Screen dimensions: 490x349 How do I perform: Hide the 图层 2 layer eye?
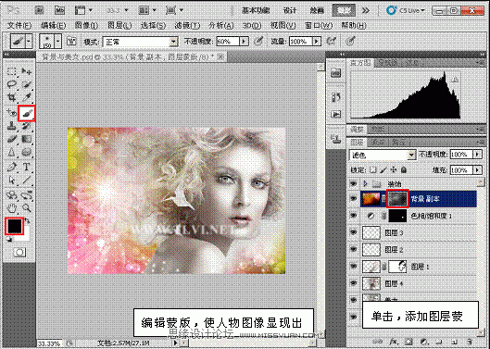354,249
